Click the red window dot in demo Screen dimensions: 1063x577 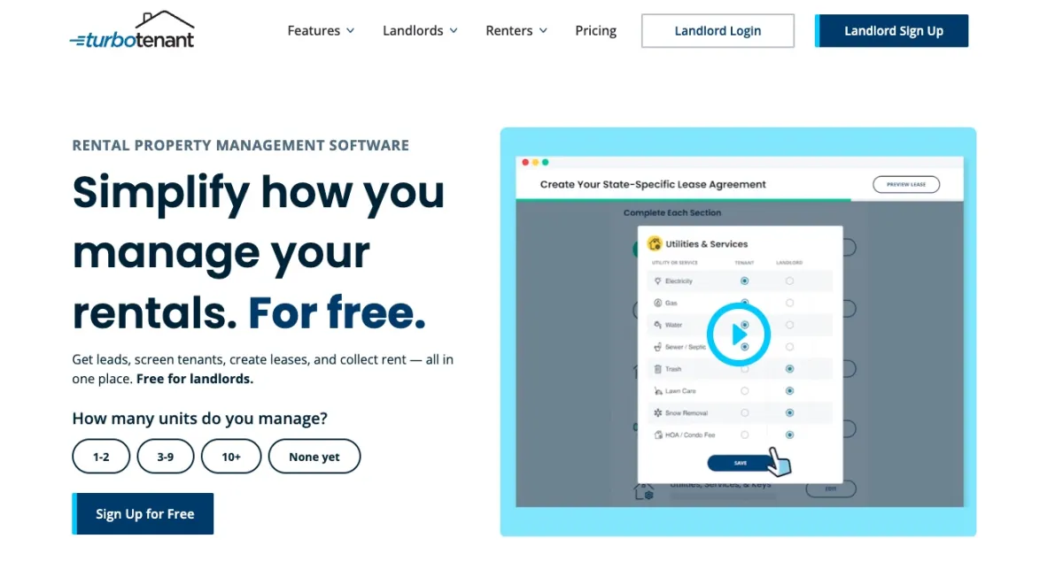524,162
